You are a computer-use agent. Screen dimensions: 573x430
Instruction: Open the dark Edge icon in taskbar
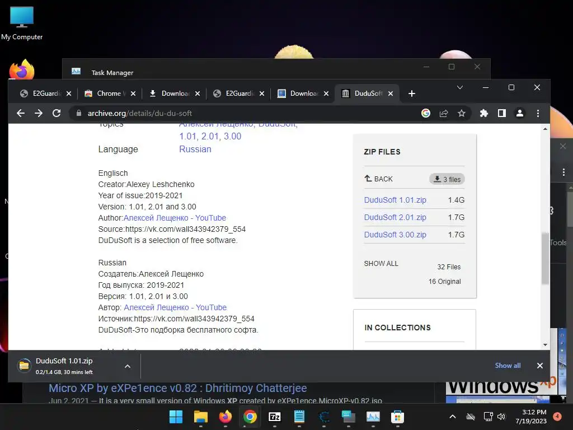pos(324,417)
